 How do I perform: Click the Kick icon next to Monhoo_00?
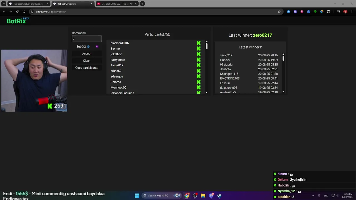click(x=199, y=87)
